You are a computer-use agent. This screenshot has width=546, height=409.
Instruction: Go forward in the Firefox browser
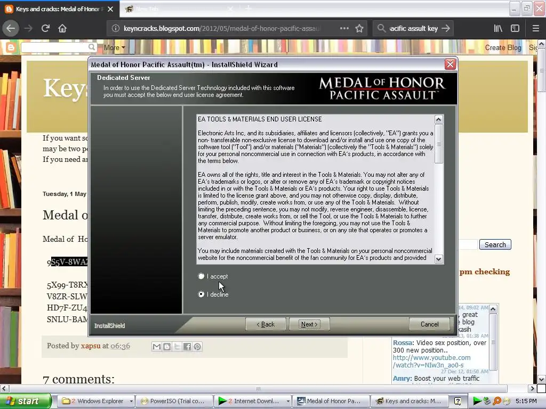pyautogui.click(x=28, y=28)
